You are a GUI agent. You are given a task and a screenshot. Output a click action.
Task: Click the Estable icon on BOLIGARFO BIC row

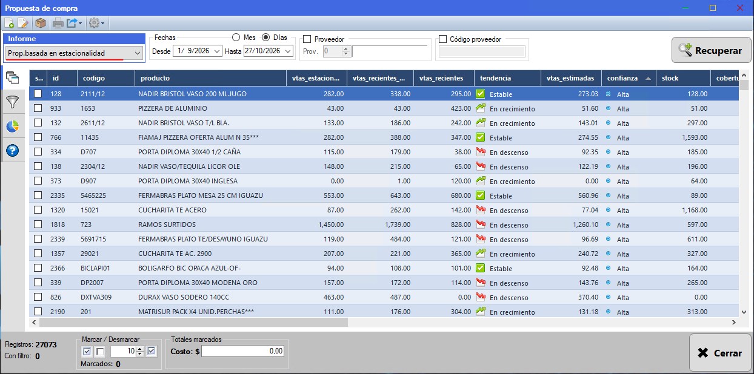[x=481, y=268]
